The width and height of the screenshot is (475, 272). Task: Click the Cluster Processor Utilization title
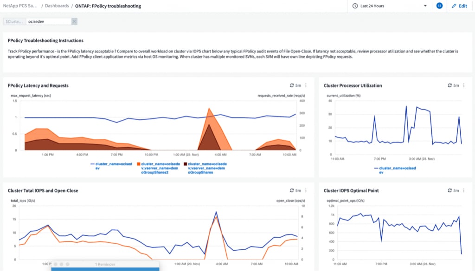(x=353, y=85)
